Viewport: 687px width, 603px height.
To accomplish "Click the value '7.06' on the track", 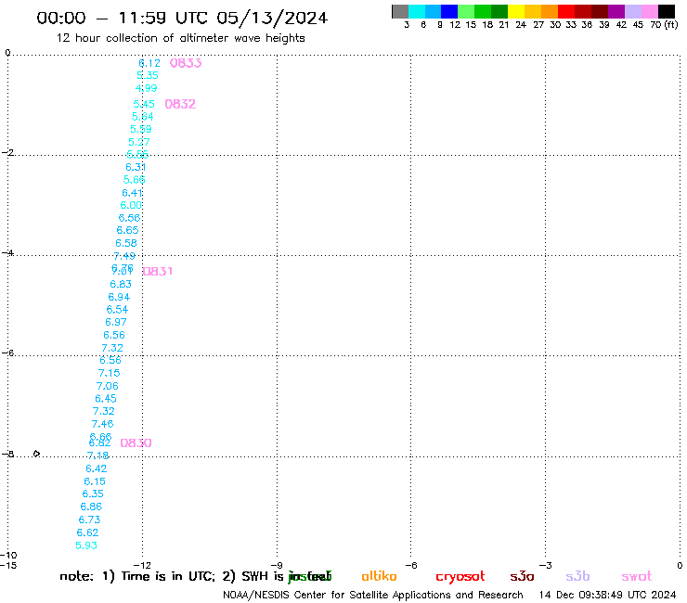I will pos(108,386).
